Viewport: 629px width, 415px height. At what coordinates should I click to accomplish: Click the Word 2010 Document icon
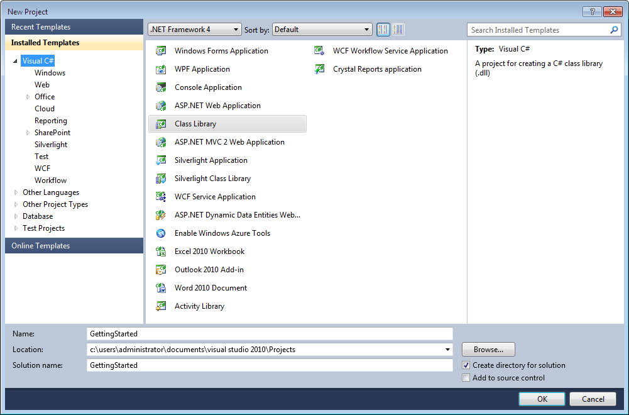(x=161, y=288)
